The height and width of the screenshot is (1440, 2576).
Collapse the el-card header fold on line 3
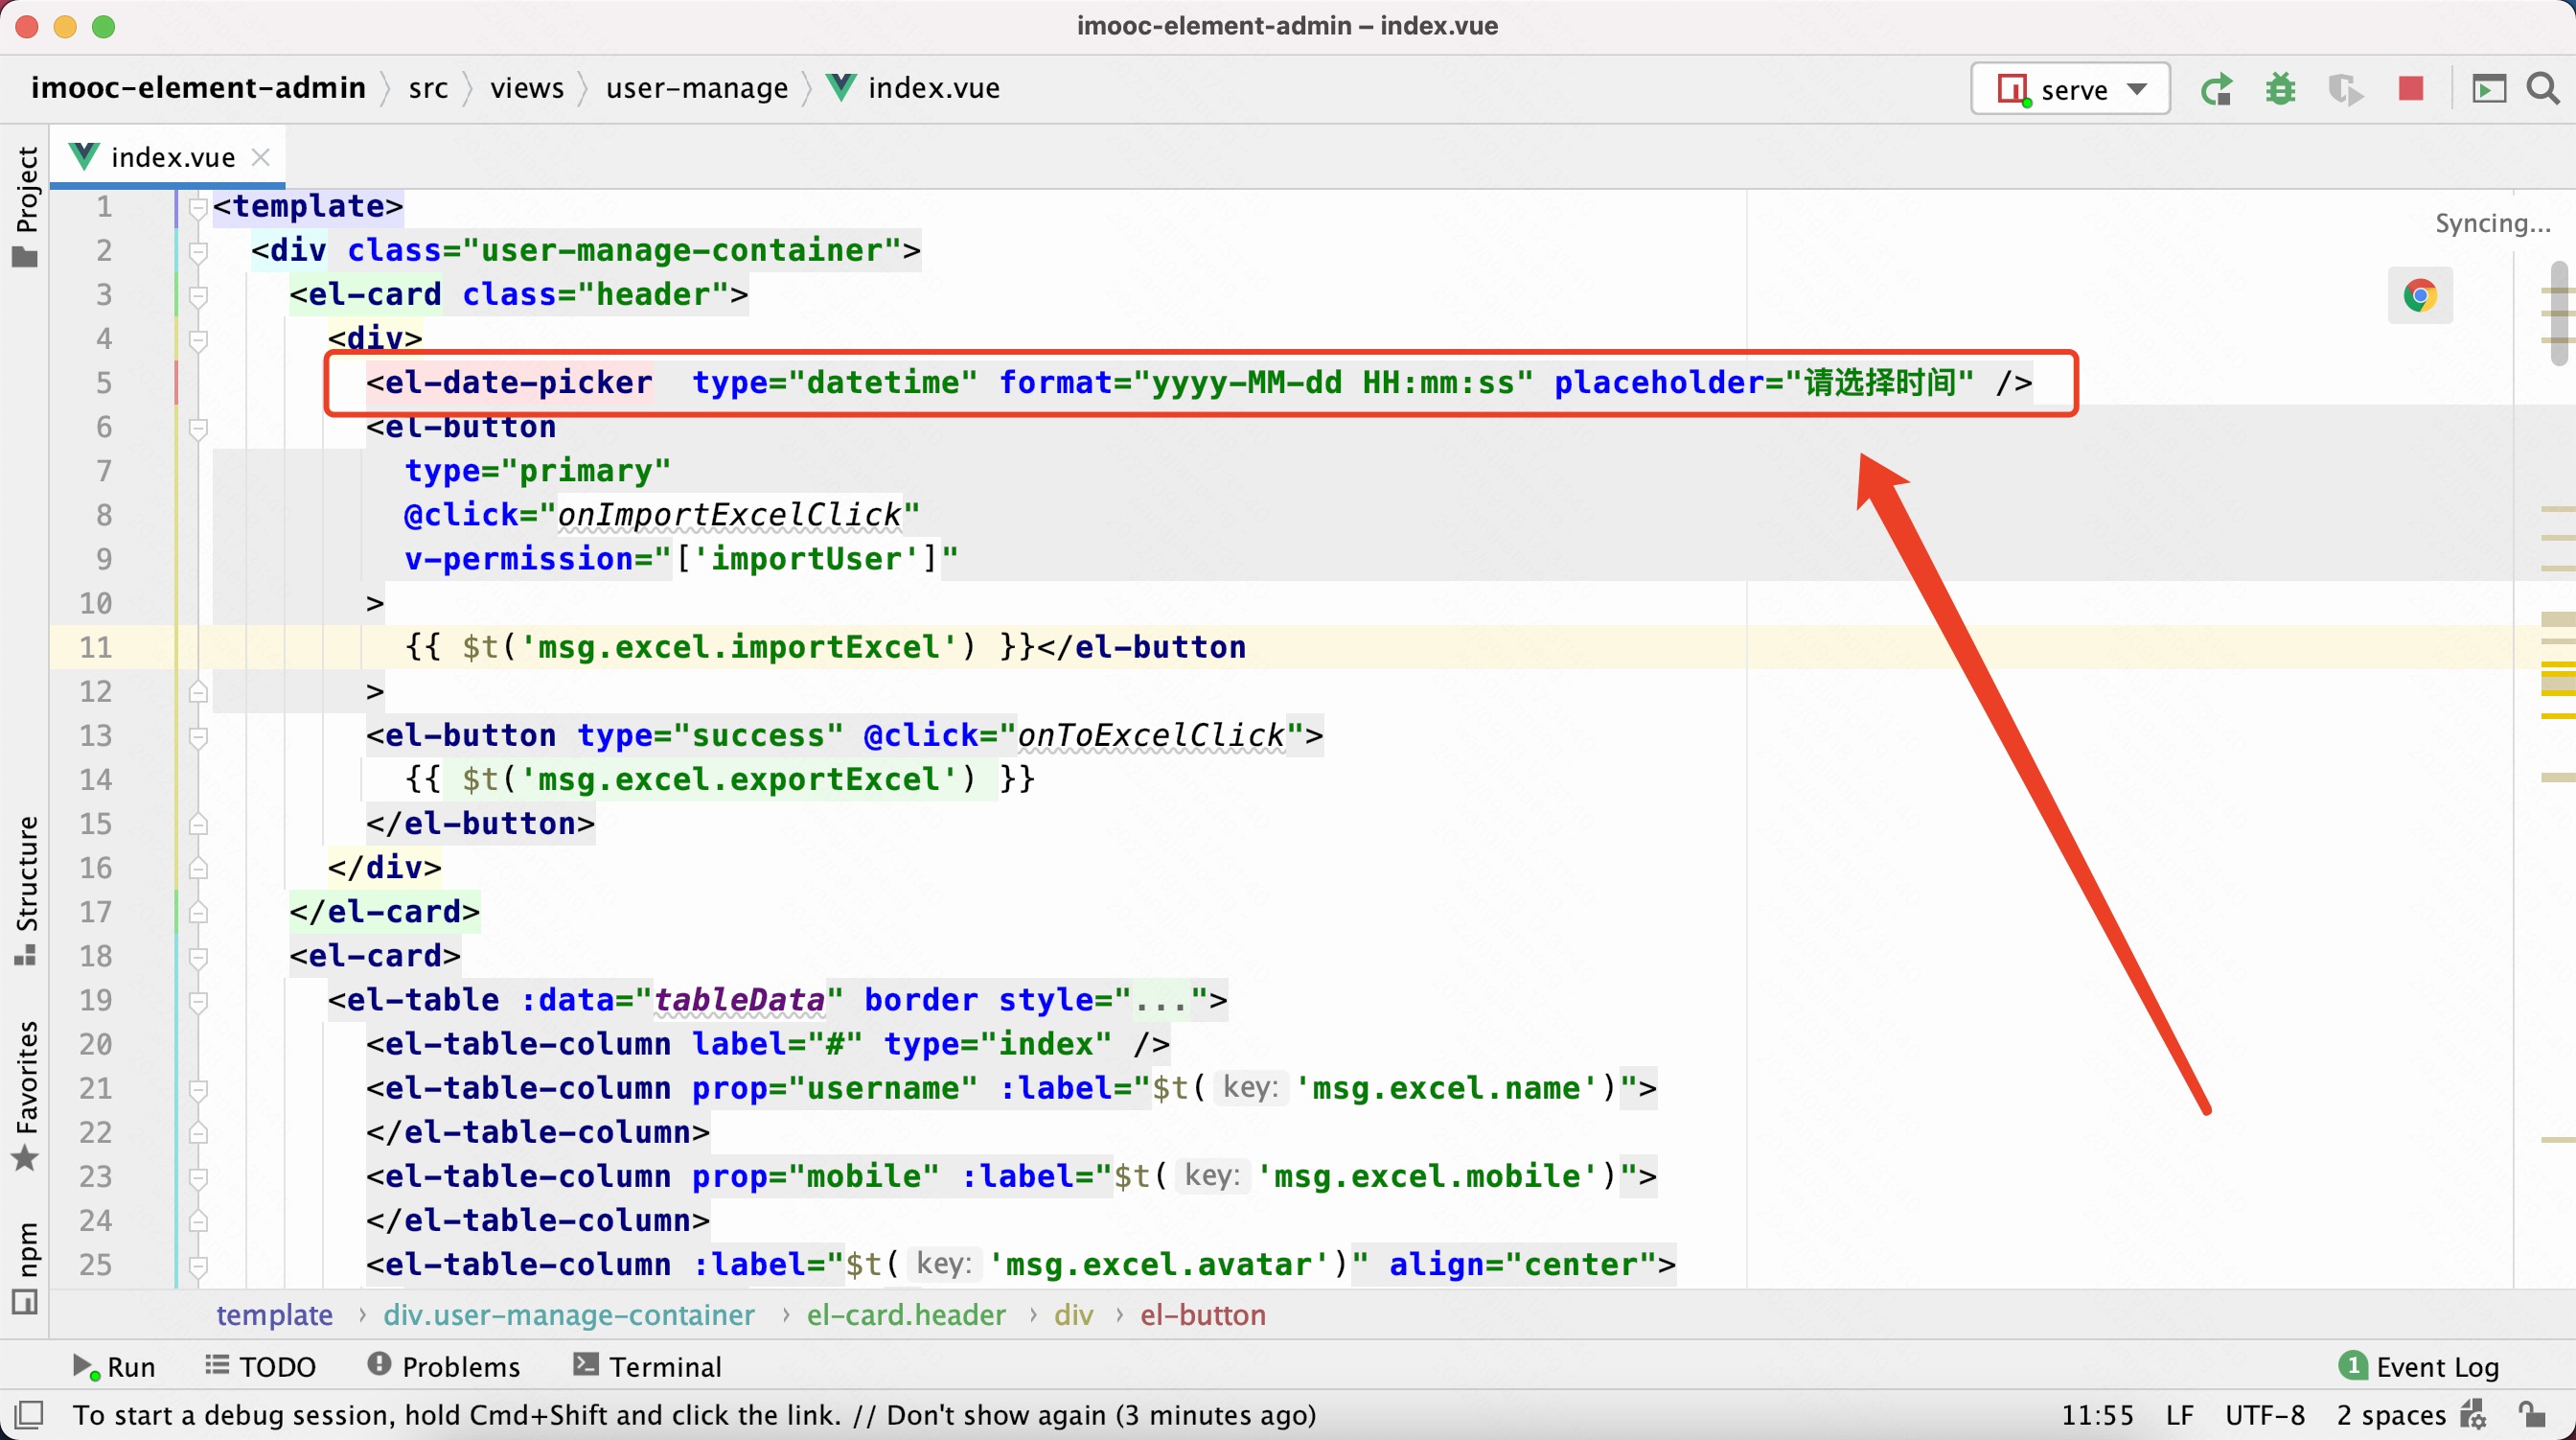(x=198, y=295)
